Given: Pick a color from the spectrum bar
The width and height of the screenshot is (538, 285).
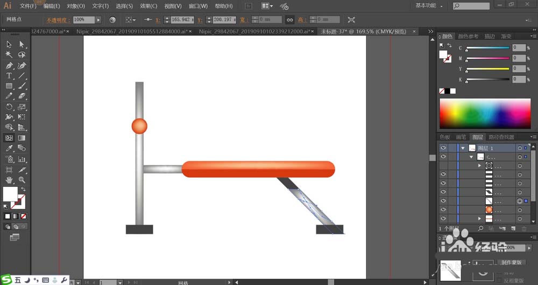Looking at the screenshot, I should (x=485, y=114).
